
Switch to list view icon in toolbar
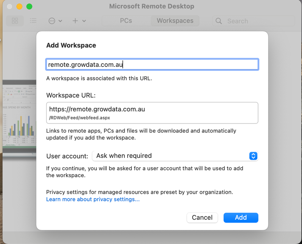coord(33,21)
